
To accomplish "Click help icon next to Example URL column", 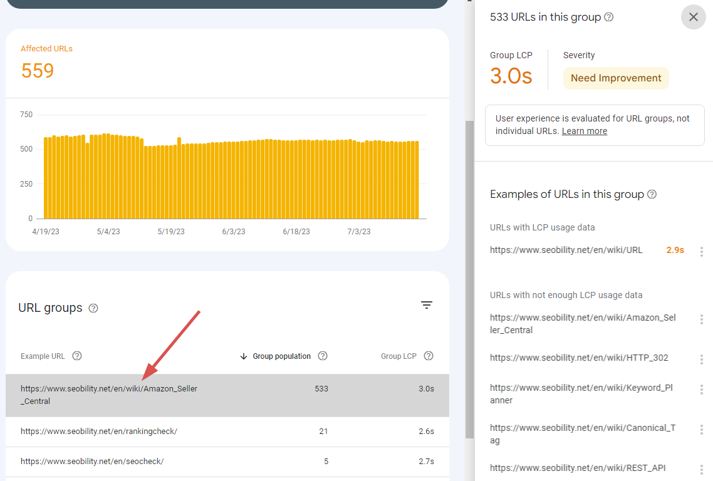I will coord(77,356).
